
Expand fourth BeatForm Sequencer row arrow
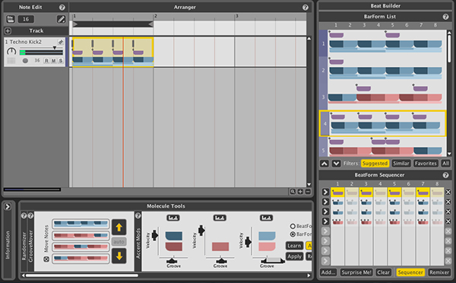coord(325,221)
